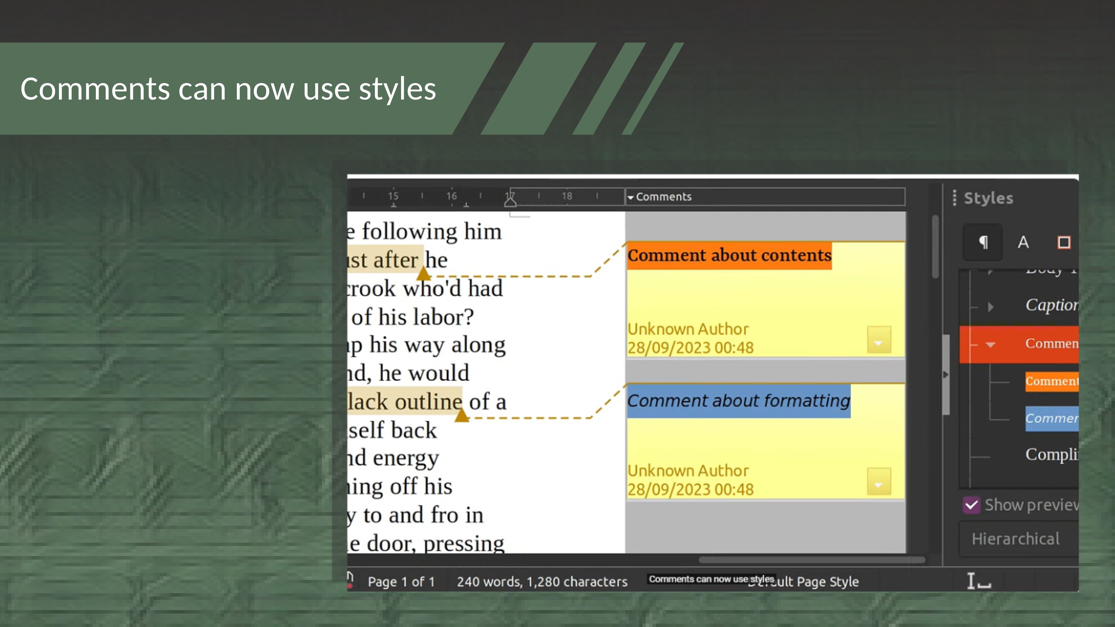Image resolution: width=1115 pixels, height=627 pixels.
Task: Collapse the Comment style tree node
Action: [x=990, y=345]
